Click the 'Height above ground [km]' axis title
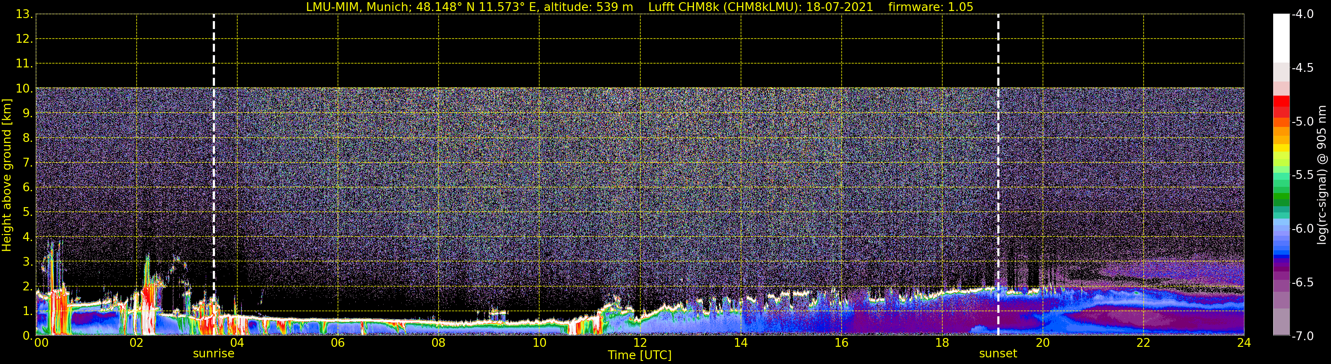Viewport: 1331px width, 364px height. 7,175
